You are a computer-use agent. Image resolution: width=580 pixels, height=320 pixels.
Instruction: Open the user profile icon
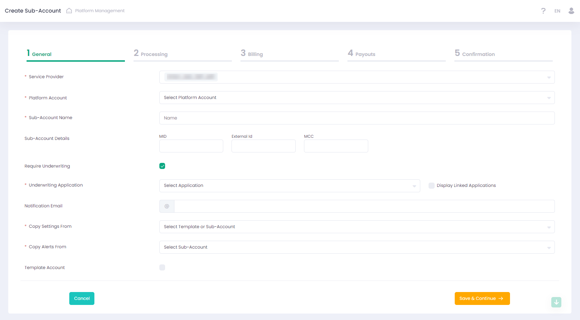pyautogui.click(x=571, y=11)
